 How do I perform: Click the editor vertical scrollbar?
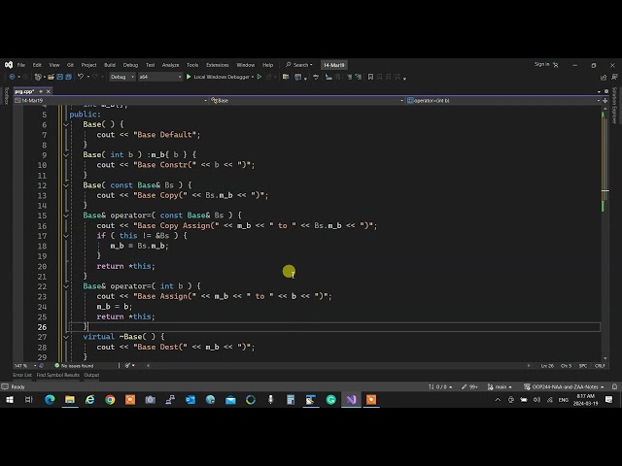pos(605,232)
